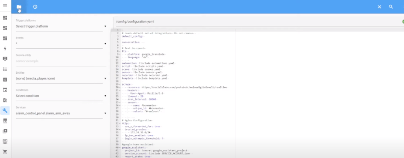
Task: Collapse the tts block at line 8
Action: (120, 51)
